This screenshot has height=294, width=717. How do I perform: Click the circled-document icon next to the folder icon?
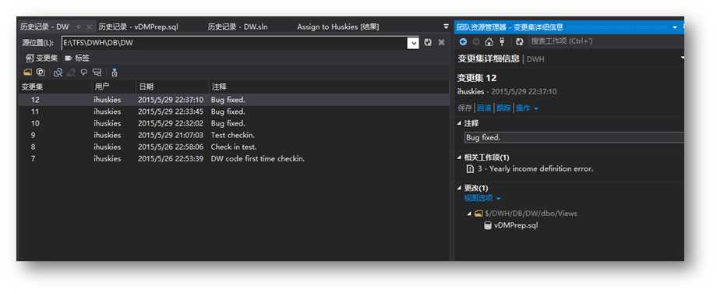[41, 72]
